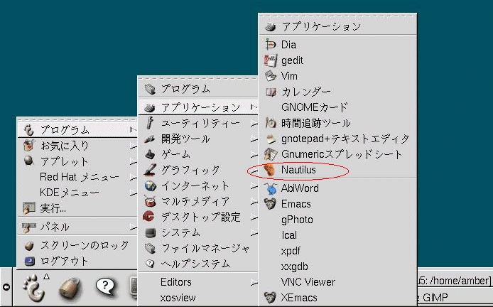This screenshot has width=493, height=307.
Task: Open the help speech-bubble panel icon
Action: 106,286
